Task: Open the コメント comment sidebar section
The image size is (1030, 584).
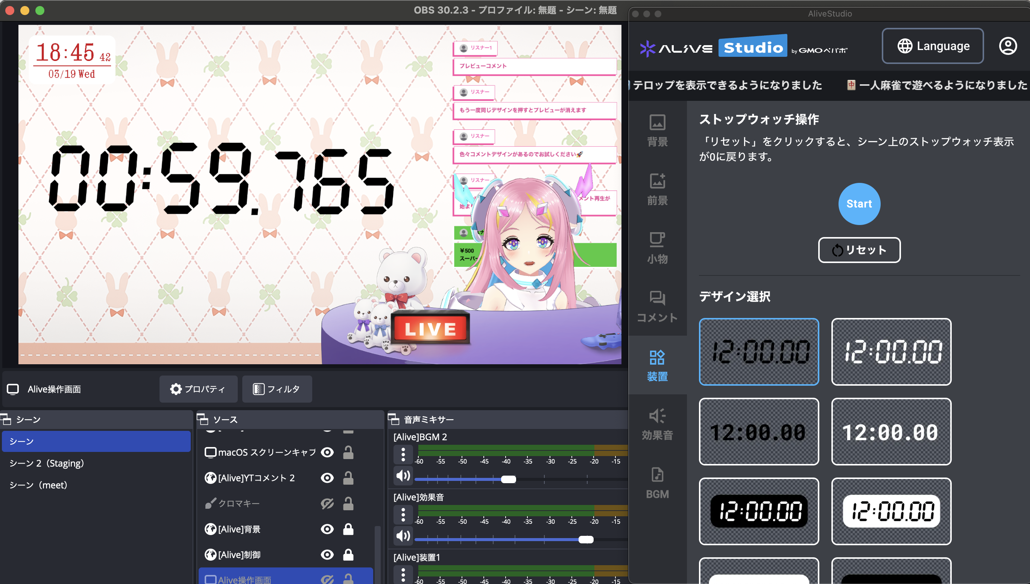Action: point(657,306)
